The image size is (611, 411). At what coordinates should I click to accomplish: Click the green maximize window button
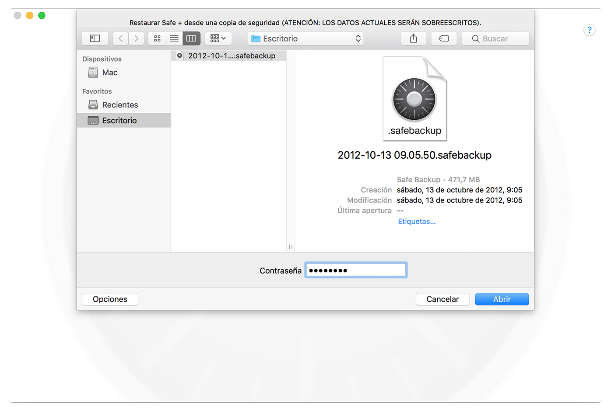pyautogui.click(x=42, y=15)
